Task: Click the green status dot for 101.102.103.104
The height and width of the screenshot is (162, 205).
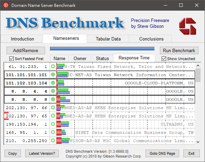Action: click(x=53, y=83)
